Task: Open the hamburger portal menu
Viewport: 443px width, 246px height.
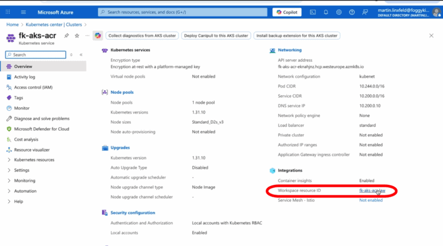Action: pos(24,12)
